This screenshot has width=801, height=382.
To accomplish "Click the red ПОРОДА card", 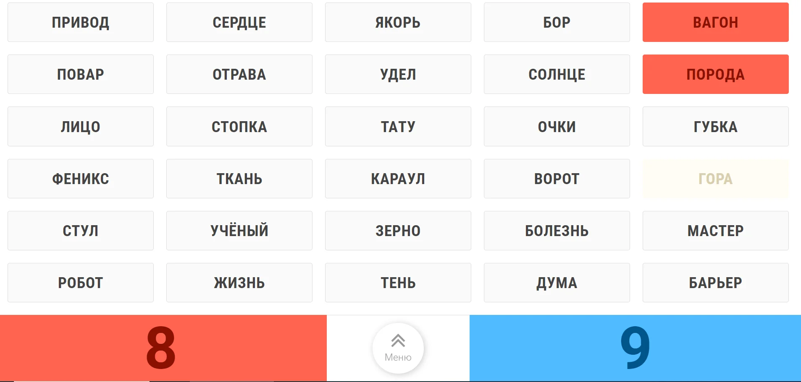I will tap(715, 74).
